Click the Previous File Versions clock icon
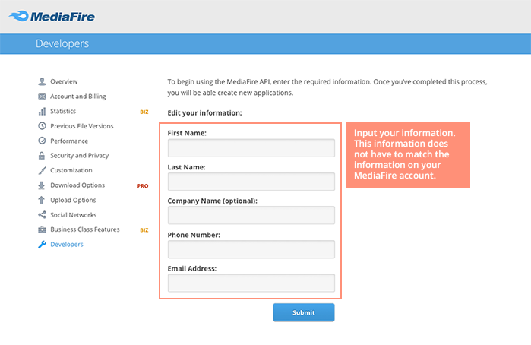 click(43, 126)
